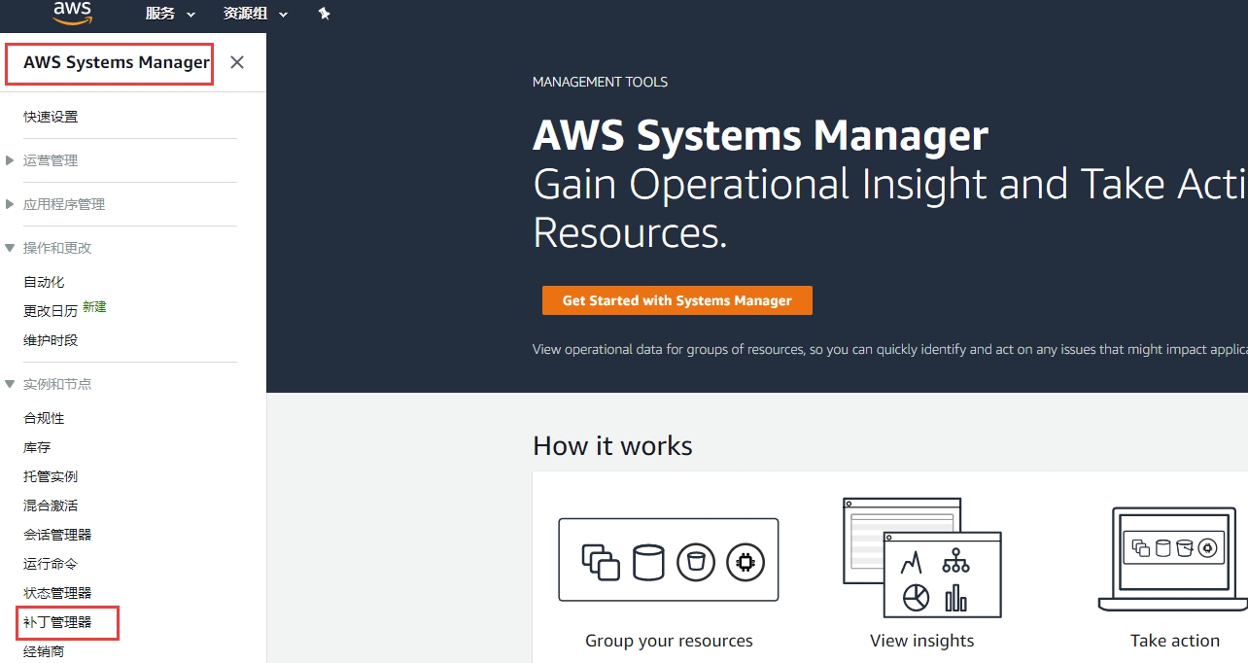Click the AWS Systems Manager sidebar title
1248x663 pixels.
pyautogui.click(x=116, y=62)
